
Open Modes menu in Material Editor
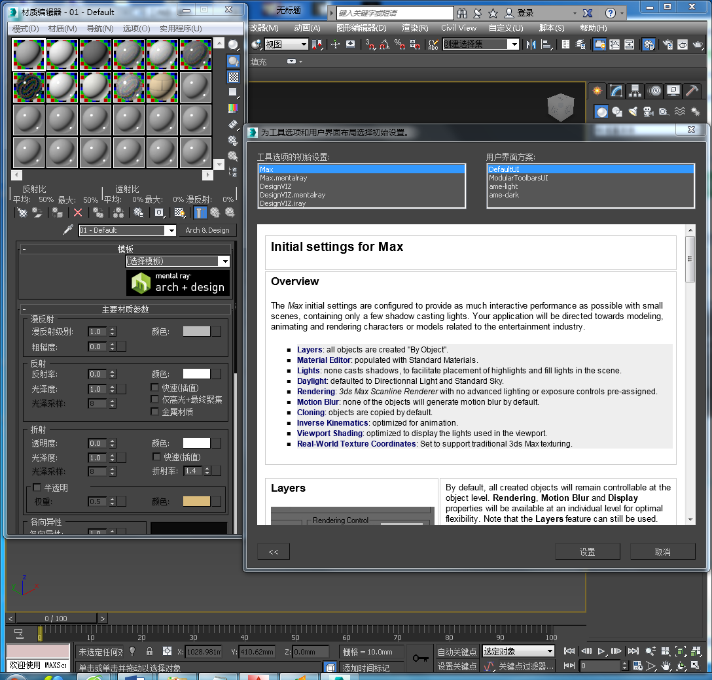(26, 29)
